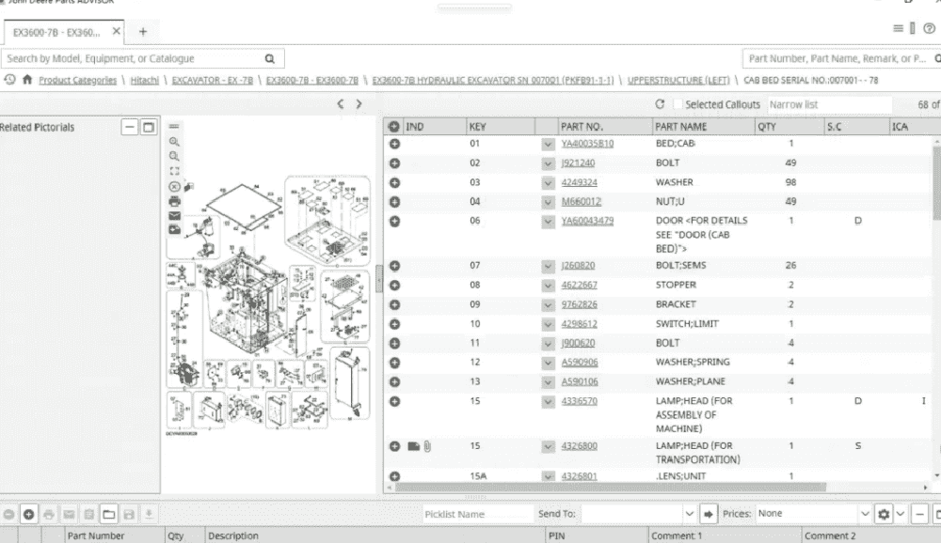This screenshot has width=941, height=543.
Task: Select the EX3600-7B tab
Action: (x=57, y=32)
